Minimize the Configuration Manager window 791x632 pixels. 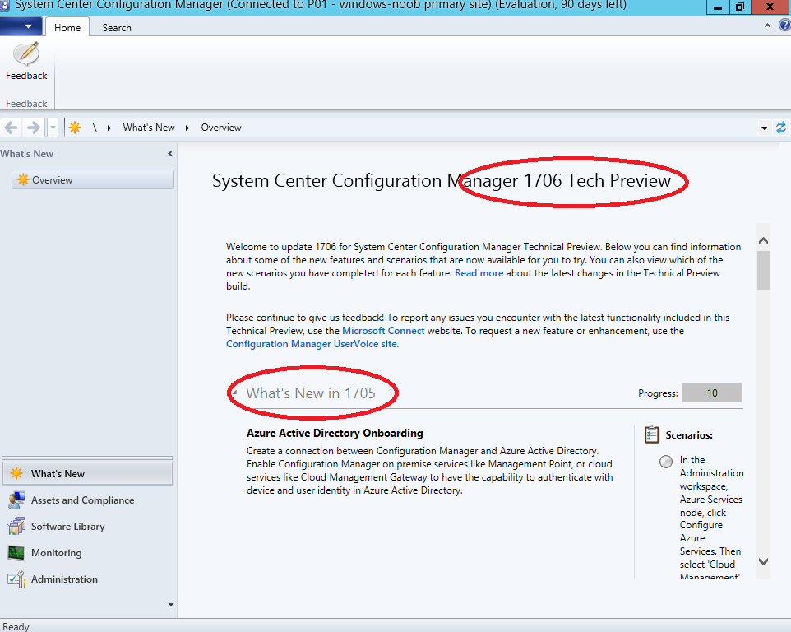coord(718,7)
